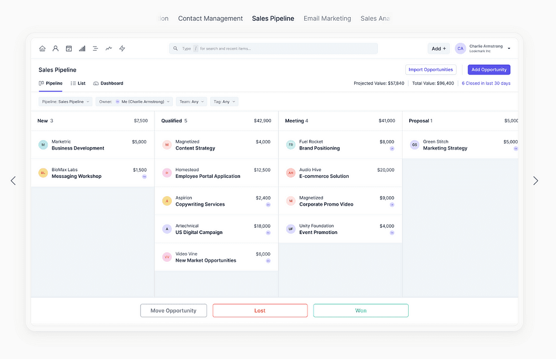Image resolution: width=556 pixels, height=359 pixels.
Task: Click owner badge on Brand Positioning card
Action: [392, 148]
